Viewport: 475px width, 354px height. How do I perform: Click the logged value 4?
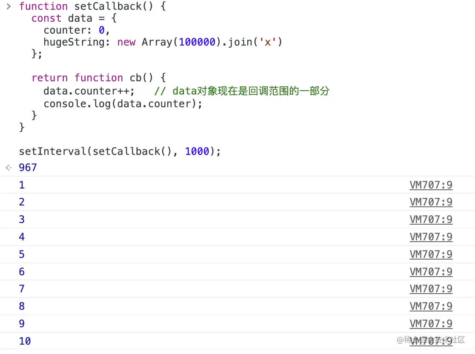point(22,237)
